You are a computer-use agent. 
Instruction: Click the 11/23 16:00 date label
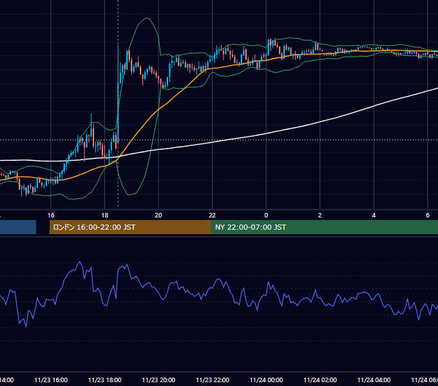coord(51,380)
